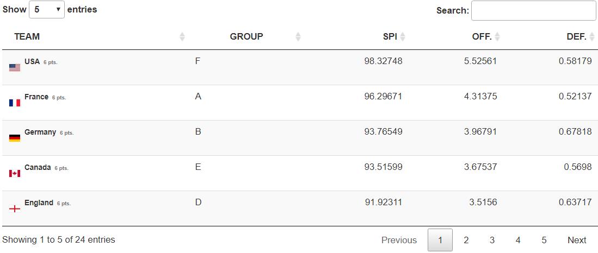Go to page 2 of results

coord(466,240)
